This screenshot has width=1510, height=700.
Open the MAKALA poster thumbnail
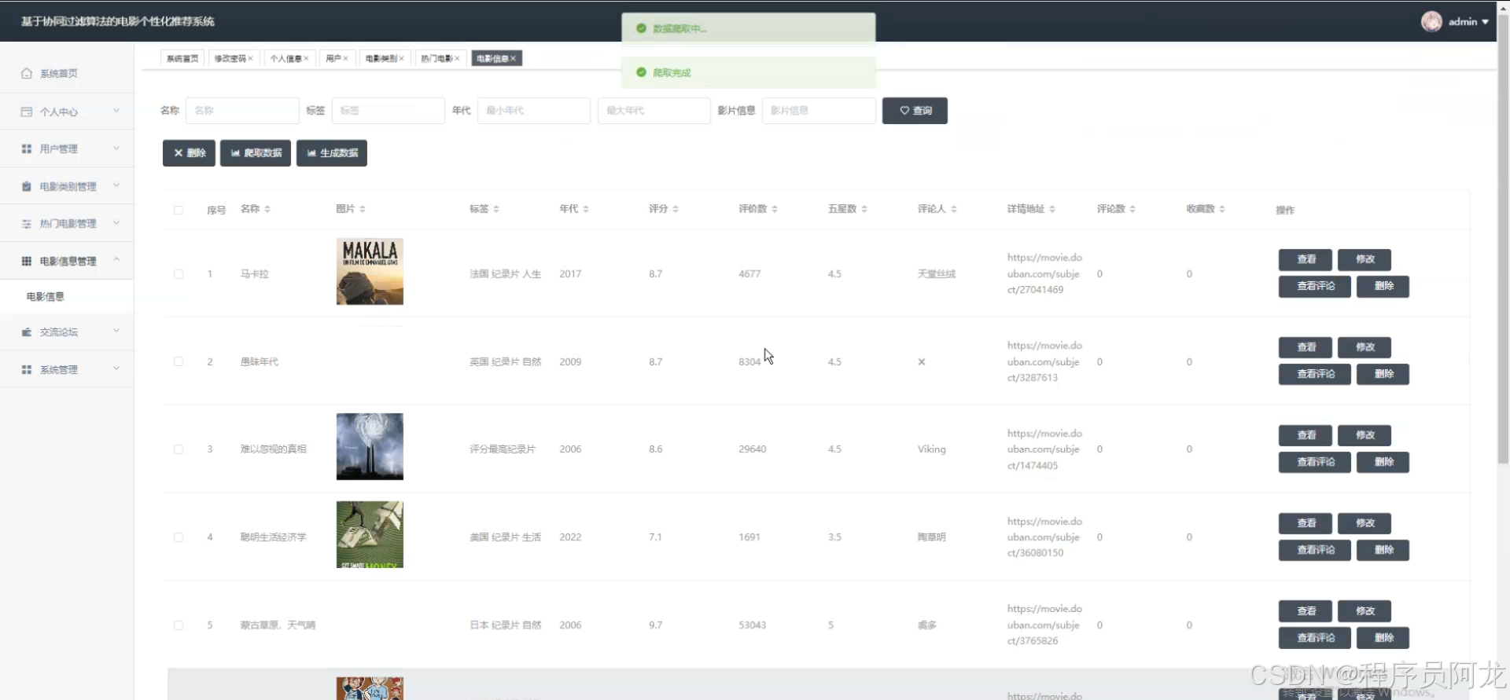(370, 272)
